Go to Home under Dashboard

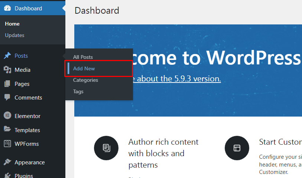(x=12, y=24)
